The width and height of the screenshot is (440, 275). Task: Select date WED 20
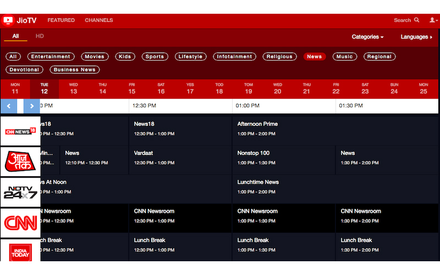(x=278, y=89)
